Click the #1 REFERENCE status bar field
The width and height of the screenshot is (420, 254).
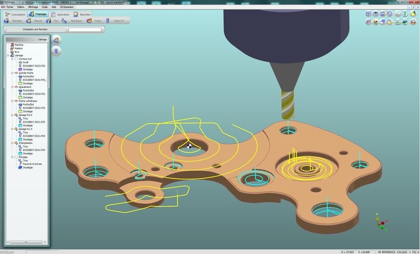pyautogui.click(x=386, y=252)
